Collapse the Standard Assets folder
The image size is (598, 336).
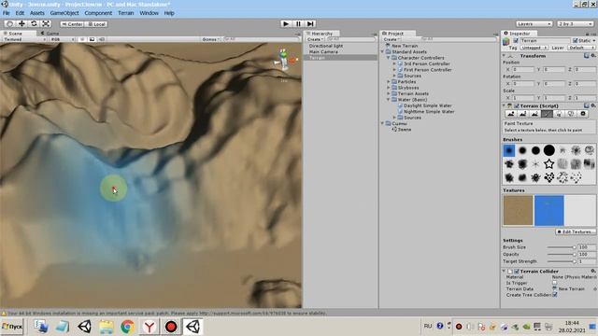pyautogui.click(x=382, y=51)
